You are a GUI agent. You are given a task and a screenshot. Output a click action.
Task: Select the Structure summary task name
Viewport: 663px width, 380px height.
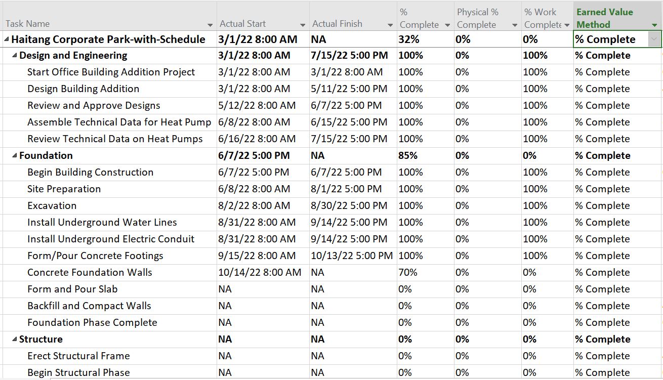[x=41, y=340]
